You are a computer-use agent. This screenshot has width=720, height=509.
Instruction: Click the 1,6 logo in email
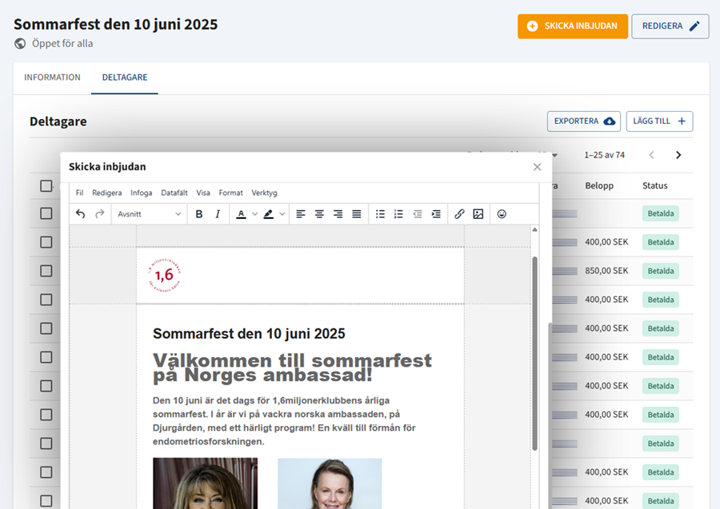click(x=164, y=275)
